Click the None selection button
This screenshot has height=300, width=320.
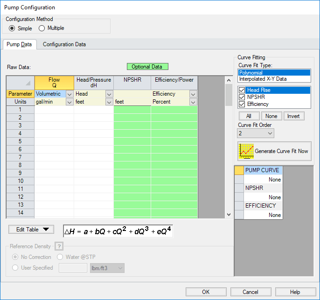pos(271,116)
